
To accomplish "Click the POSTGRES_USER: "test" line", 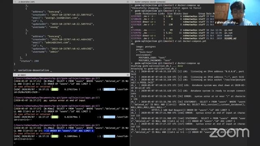I will 153,58.
